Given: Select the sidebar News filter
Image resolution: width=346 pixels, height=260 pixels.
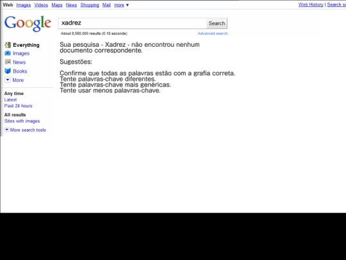Looking at the screenshot, I should (x=19, y=62).
